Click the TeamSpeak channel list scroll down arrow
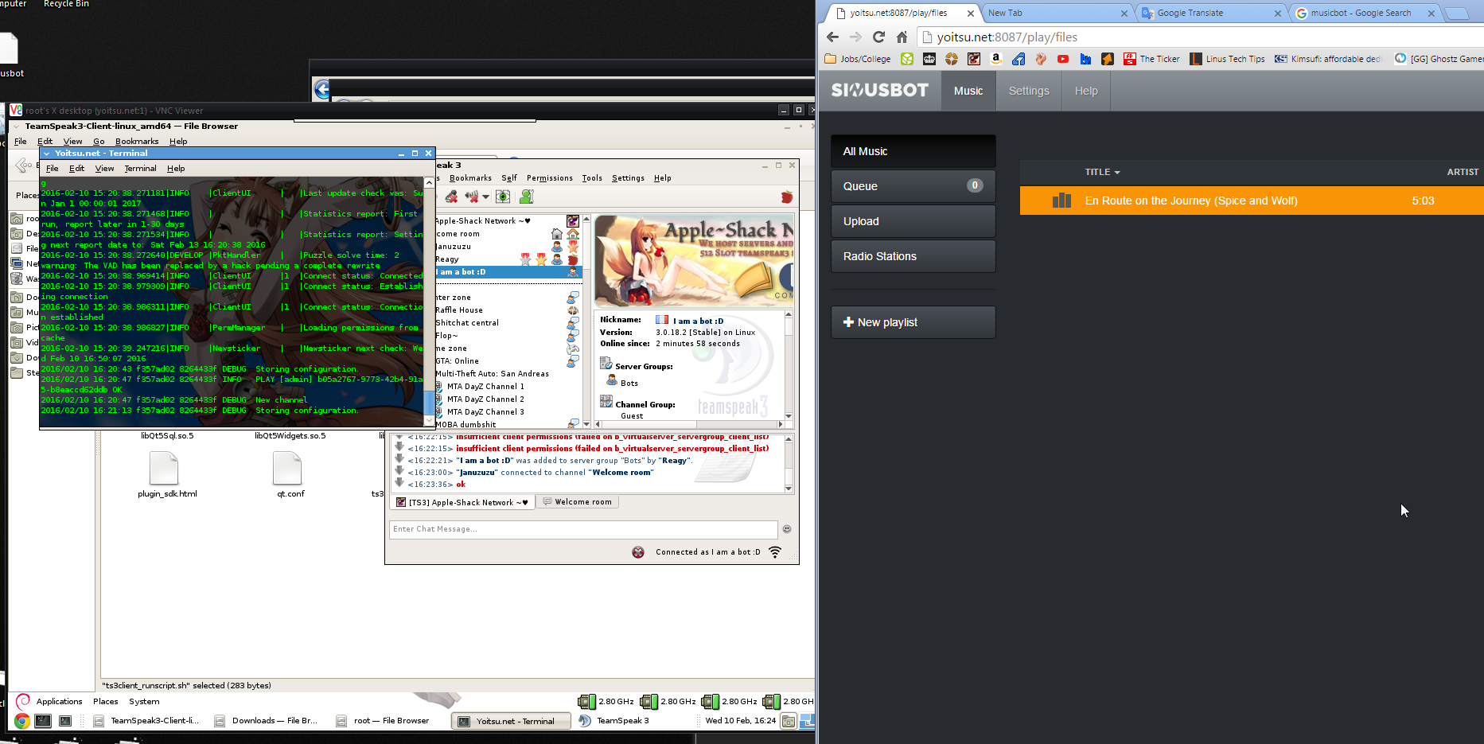The image size is (1484, 744). pyautogui.click(x=586, y=424)
